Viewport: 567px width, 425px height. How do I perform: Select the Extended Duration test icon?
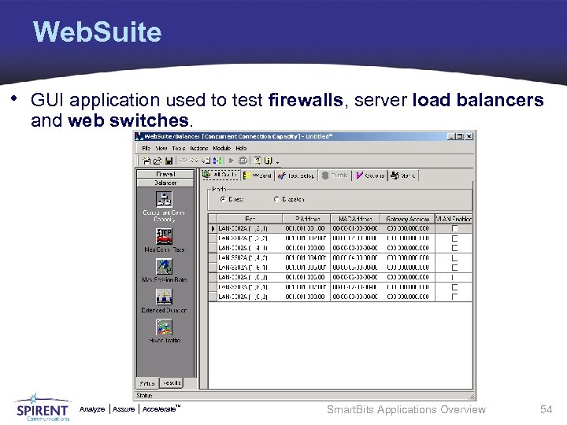tap(164, 297)
